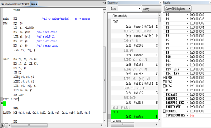The height and width of the screenshot is (128, 211).
Task: Expand the IPSR register group
Action: 164,82
